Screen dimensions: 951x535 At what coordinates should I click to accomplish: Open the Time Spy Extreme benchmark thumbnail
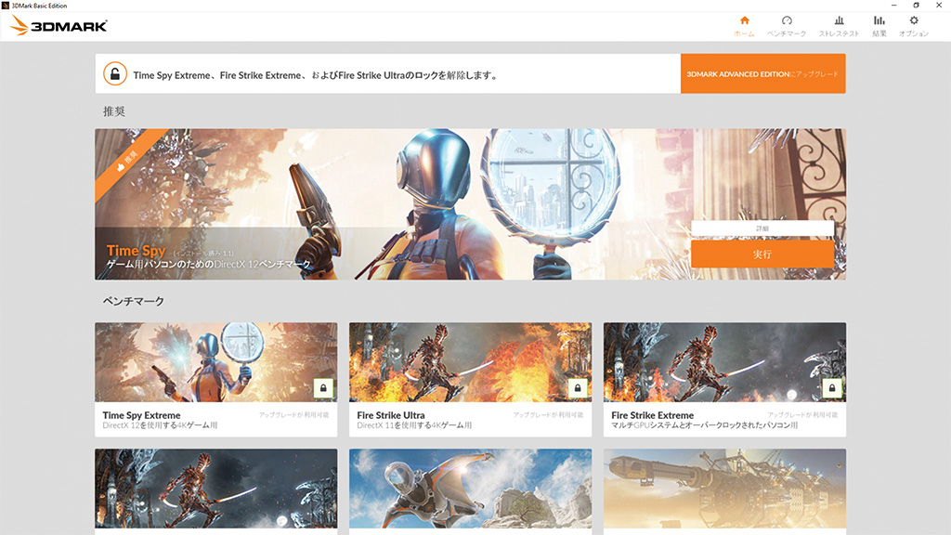pos(215,362)
